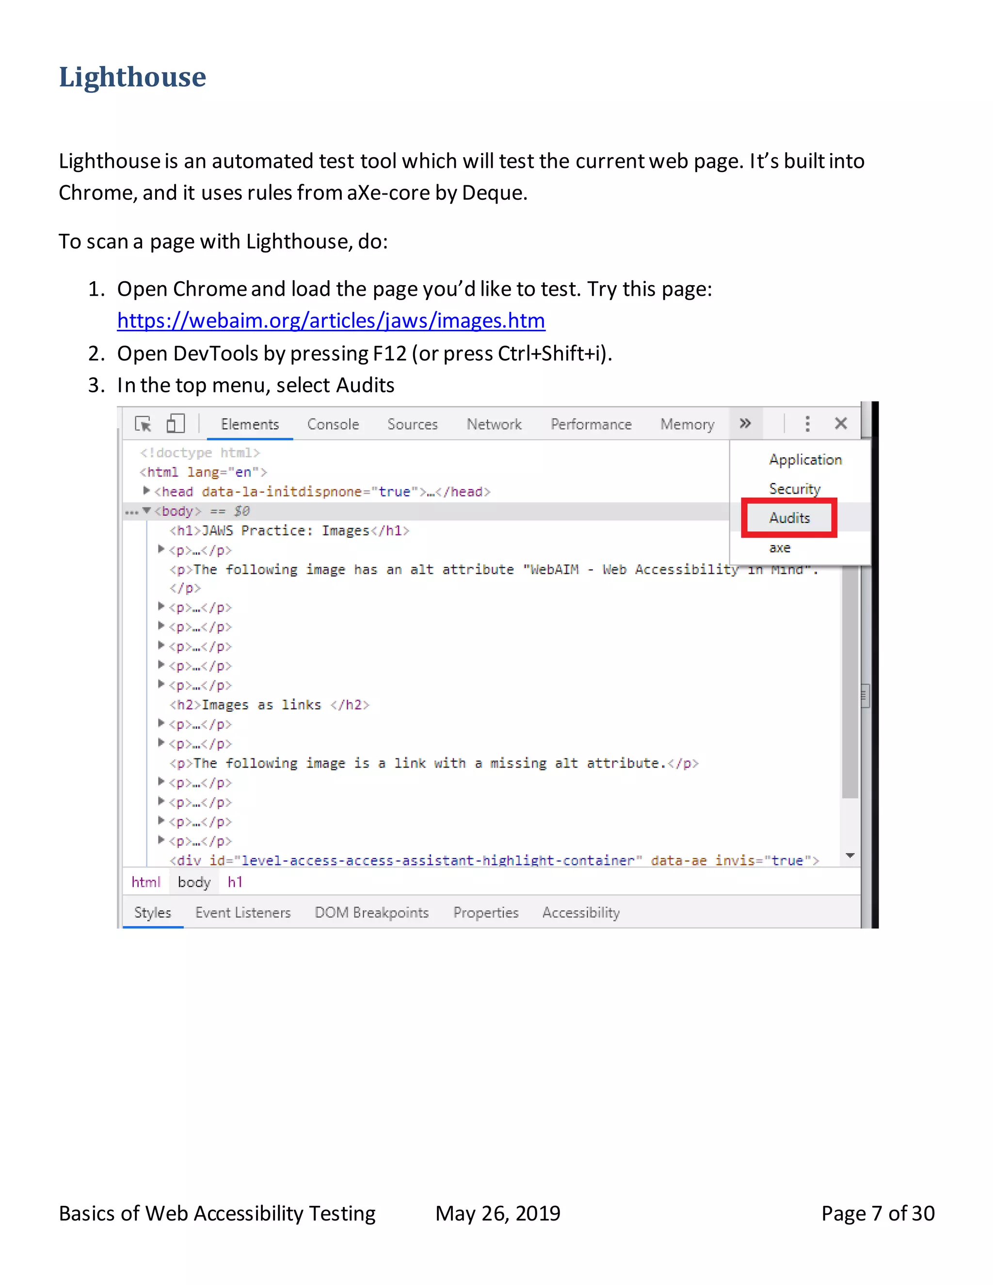Switch to the Memory tab

coord(687,424)
